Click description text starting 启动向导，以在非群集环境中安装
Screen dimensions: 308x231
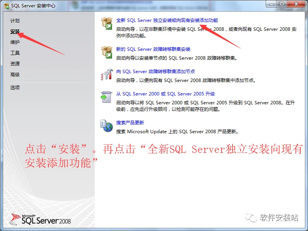point(206,32)
